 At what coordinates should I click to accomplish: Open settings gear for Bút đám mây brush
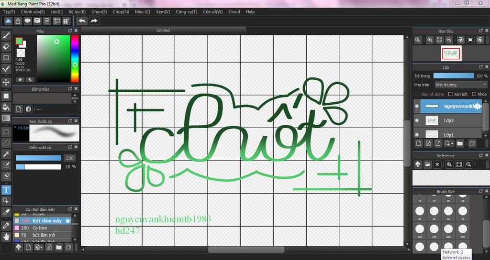click(x=67, y=221)
